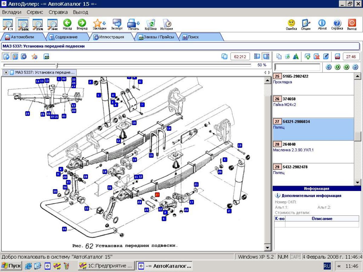The image size is (363, 272).
Task: Set illustration zoom to 50%
Action: (x=23, y=24)
